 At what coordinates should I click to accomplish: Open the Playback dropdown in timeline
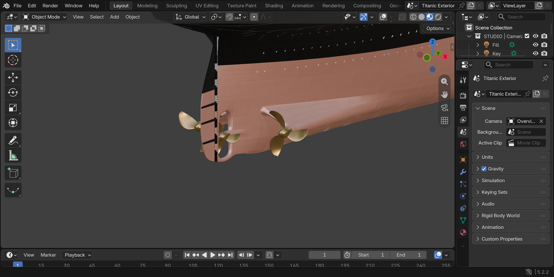(x=78, y=255)
